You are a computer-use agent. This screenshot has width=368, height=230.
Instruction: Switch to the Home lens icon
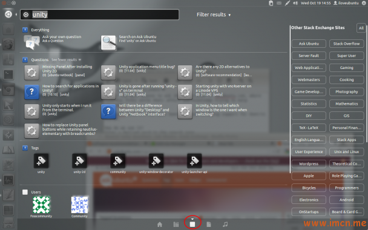tap(160, 225)
